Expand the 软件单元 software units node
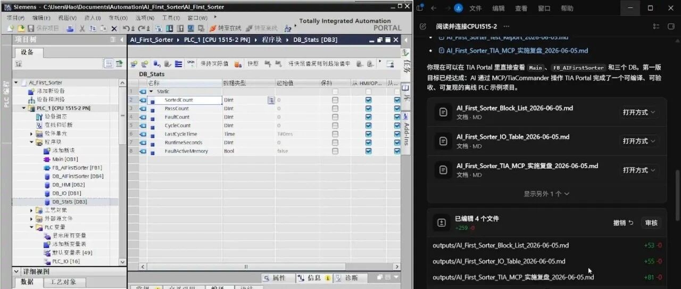Image resolution: width=681 pixels, height=289 pixels. click(31, 134)
